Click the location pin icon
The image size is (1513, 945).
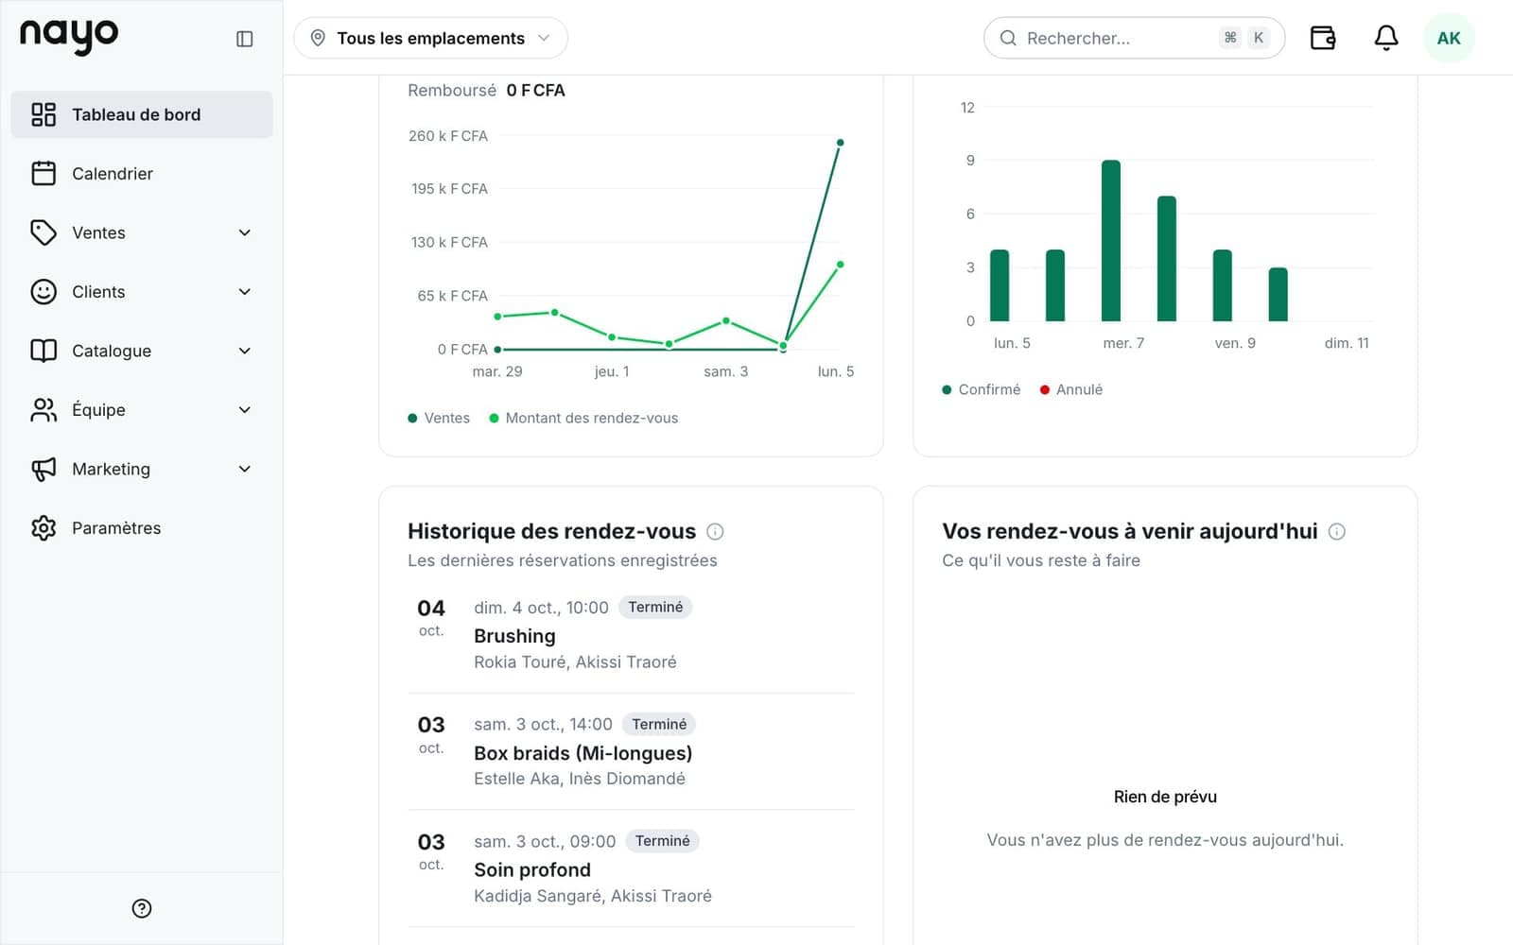pyautogui.click(x=318, y=38)
